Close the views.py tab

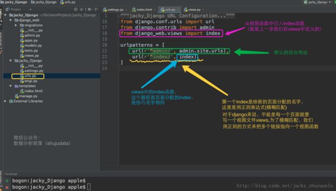click(x=203, y=10)
